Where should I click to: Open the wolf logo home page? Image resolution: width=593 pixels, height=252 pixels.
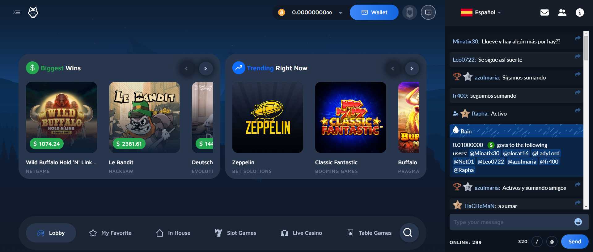click(33, 12)
